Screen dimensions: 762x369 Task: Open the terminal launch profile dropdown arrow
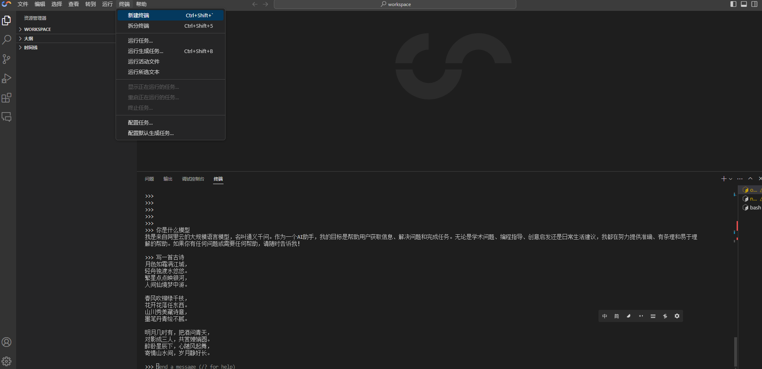731,179
